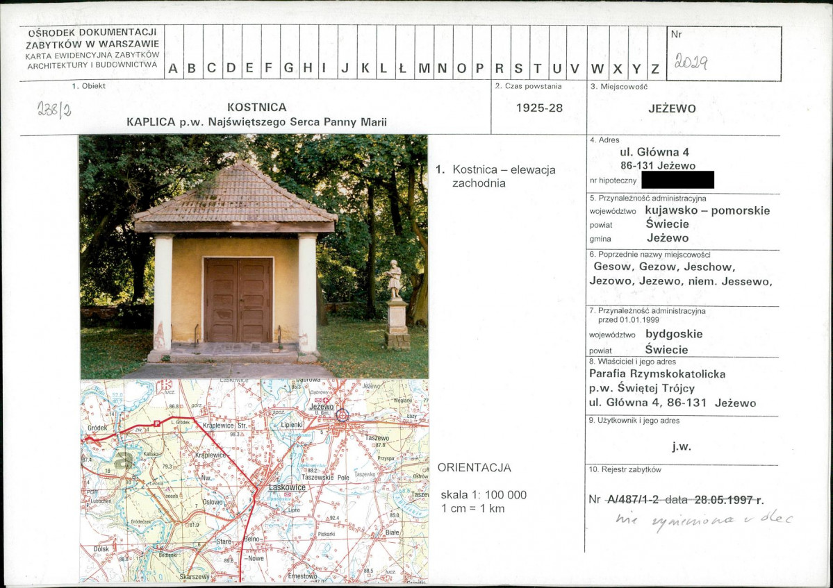Click the 'Osłowo' label on the map
This screenshot has height=588, width=833.
[x=213, y=502]
